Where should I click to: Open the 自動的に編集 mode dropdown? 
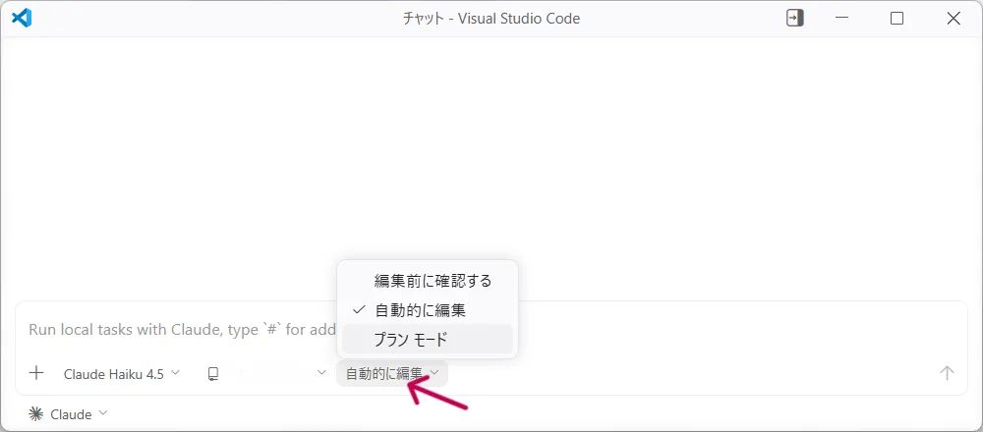point(392,374)
